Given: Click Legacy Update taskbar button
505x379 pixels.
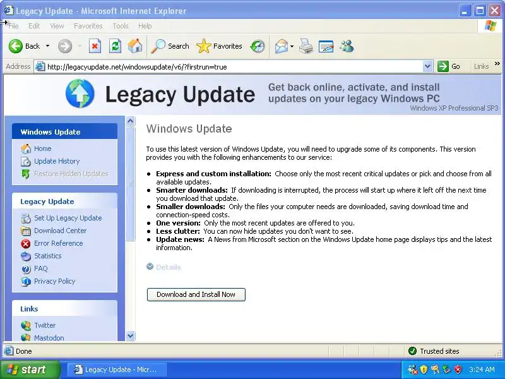Looking at the screenshot, I should tap(117, 370).
